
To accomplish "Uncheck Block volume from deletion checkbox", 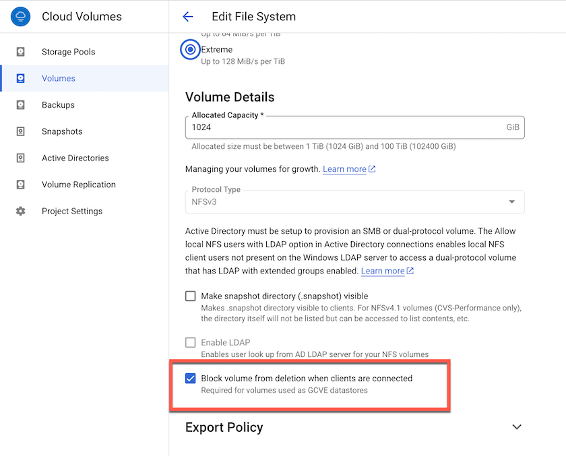I will pyautogui.click(x=191, y=379).
